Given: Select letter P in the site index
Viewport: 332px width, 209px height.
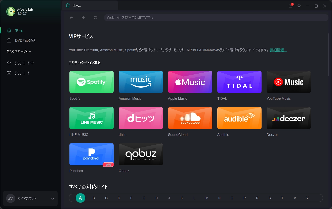Looking at the screenshot, I should click(244, 198).
